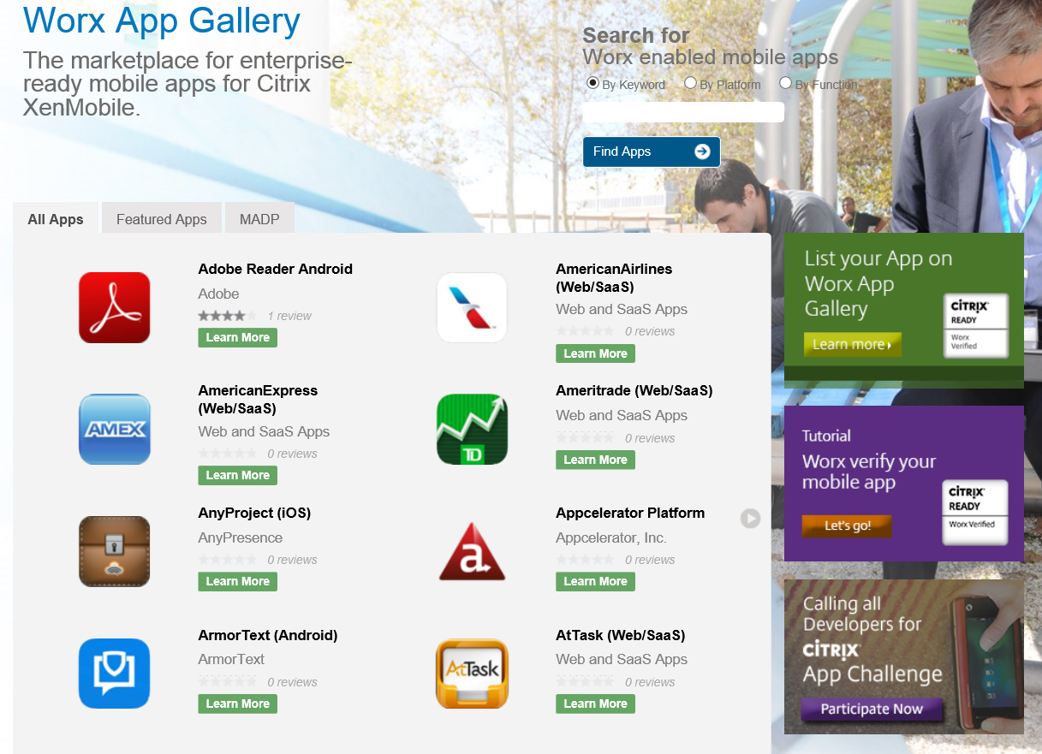Screen dimensions: 1042x754
Task: Click the Appcelerator red triangle icon
Action: coord(472,551)
